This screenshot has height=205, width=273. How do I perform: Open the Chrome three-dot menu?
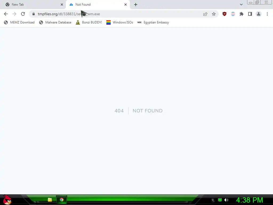(267, 14)
